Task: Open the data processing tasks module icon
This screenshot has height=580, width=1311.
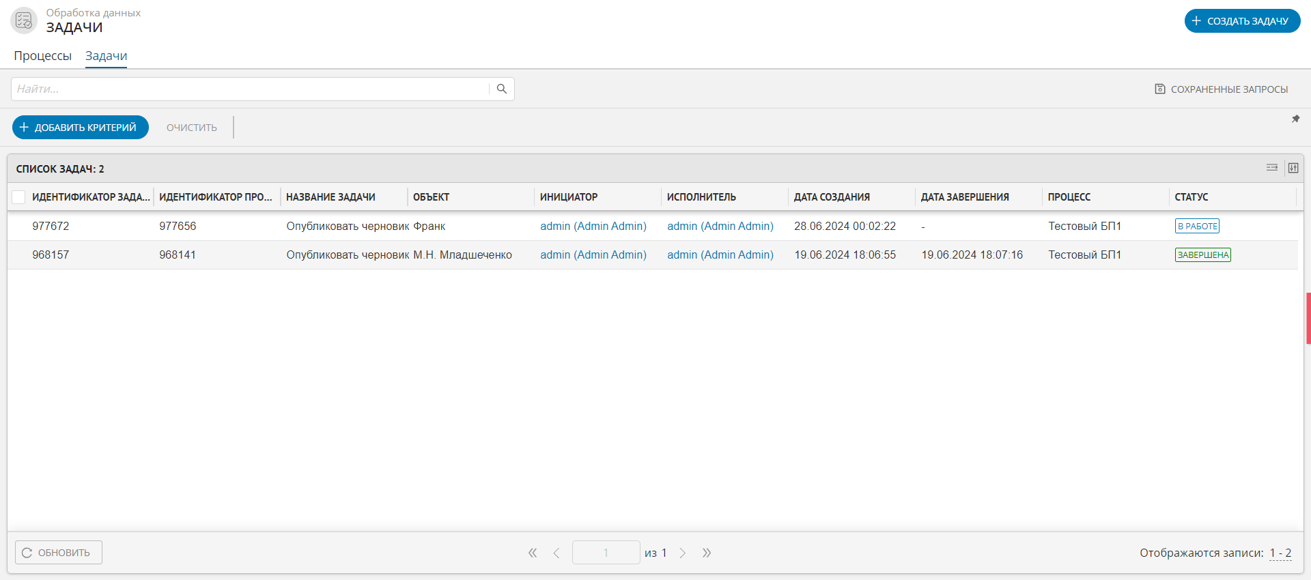Action: tap(24, 20)
